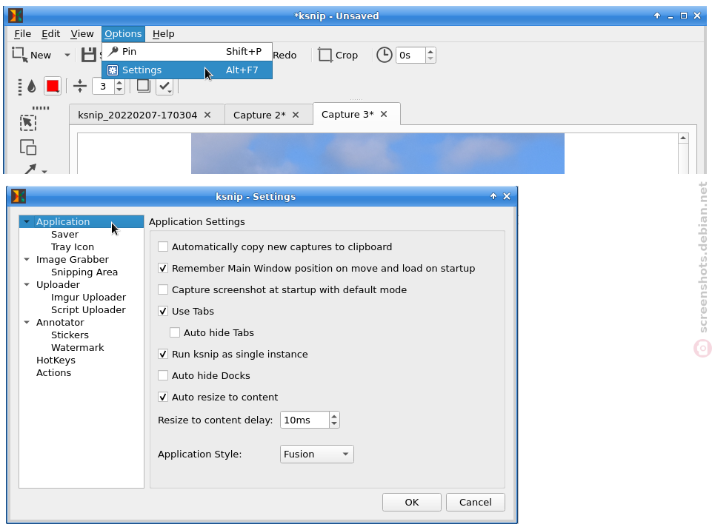Click the capture delay 0s input field
The width and height of the screenshot is (712, 530).
coord(410,55)
